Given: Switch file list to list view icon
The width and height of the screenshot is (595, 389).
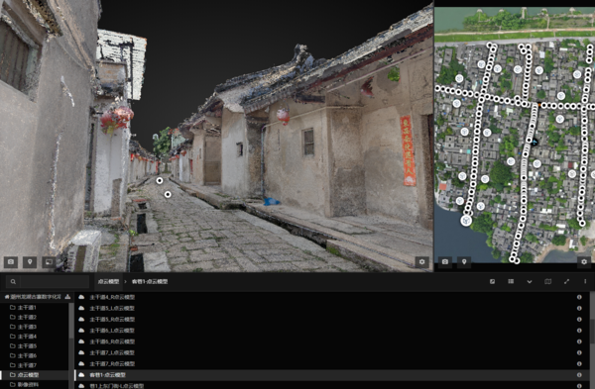Looking at the screenshot, I should (x=511, y=281).
